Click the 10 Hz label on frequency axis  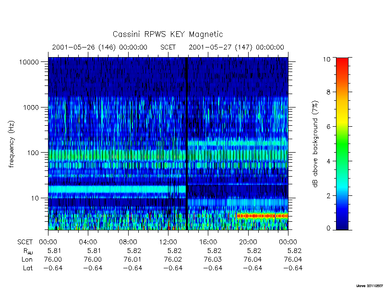35,198
